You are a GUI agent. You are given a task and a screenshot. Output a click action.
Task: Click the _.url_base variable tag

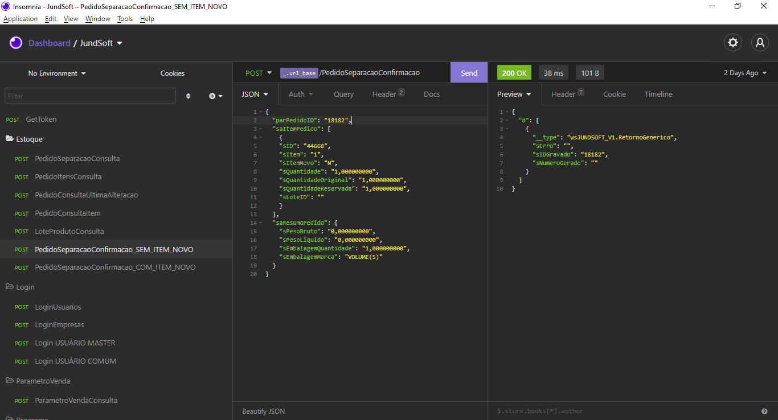(x=299, y=73)
